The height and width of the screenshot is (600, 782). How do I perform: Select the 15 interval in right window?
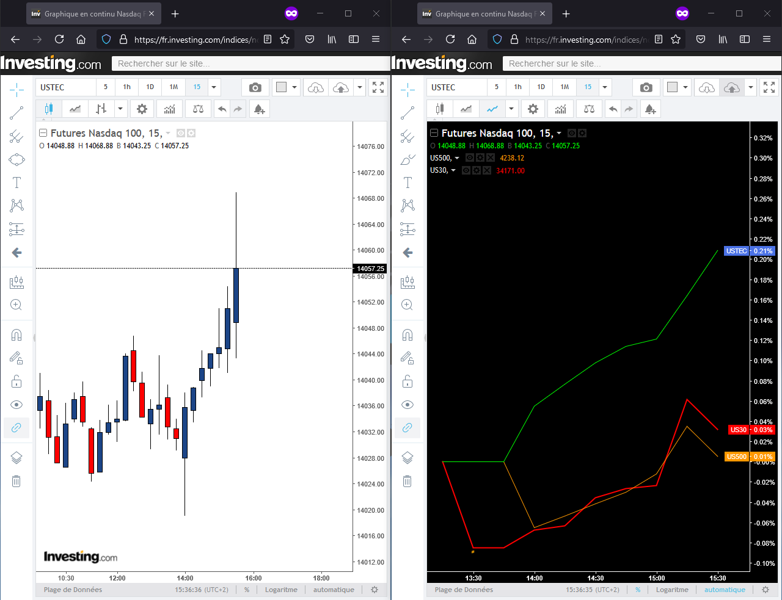pos(588,87)
